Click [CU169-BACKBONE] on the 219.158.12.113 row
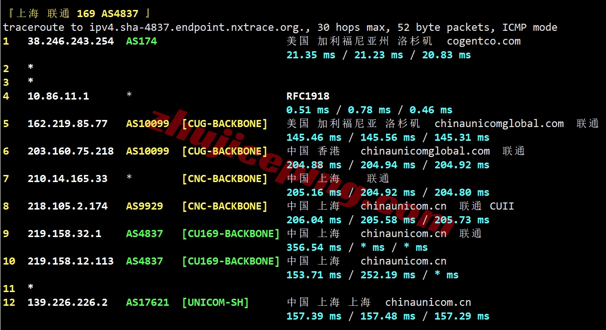 click(x=231, y=261)
